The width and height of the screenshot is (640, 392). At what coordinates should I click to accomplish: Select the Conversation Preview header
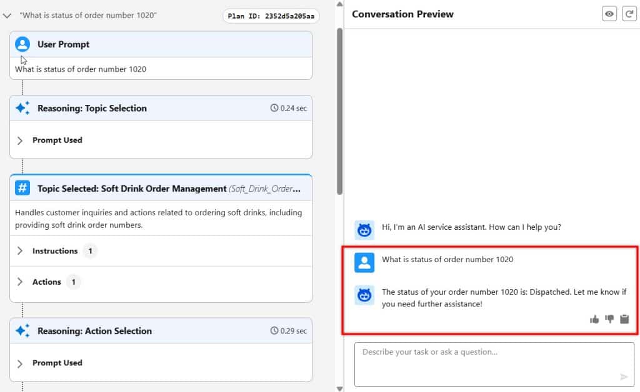(x=402, y=14)
